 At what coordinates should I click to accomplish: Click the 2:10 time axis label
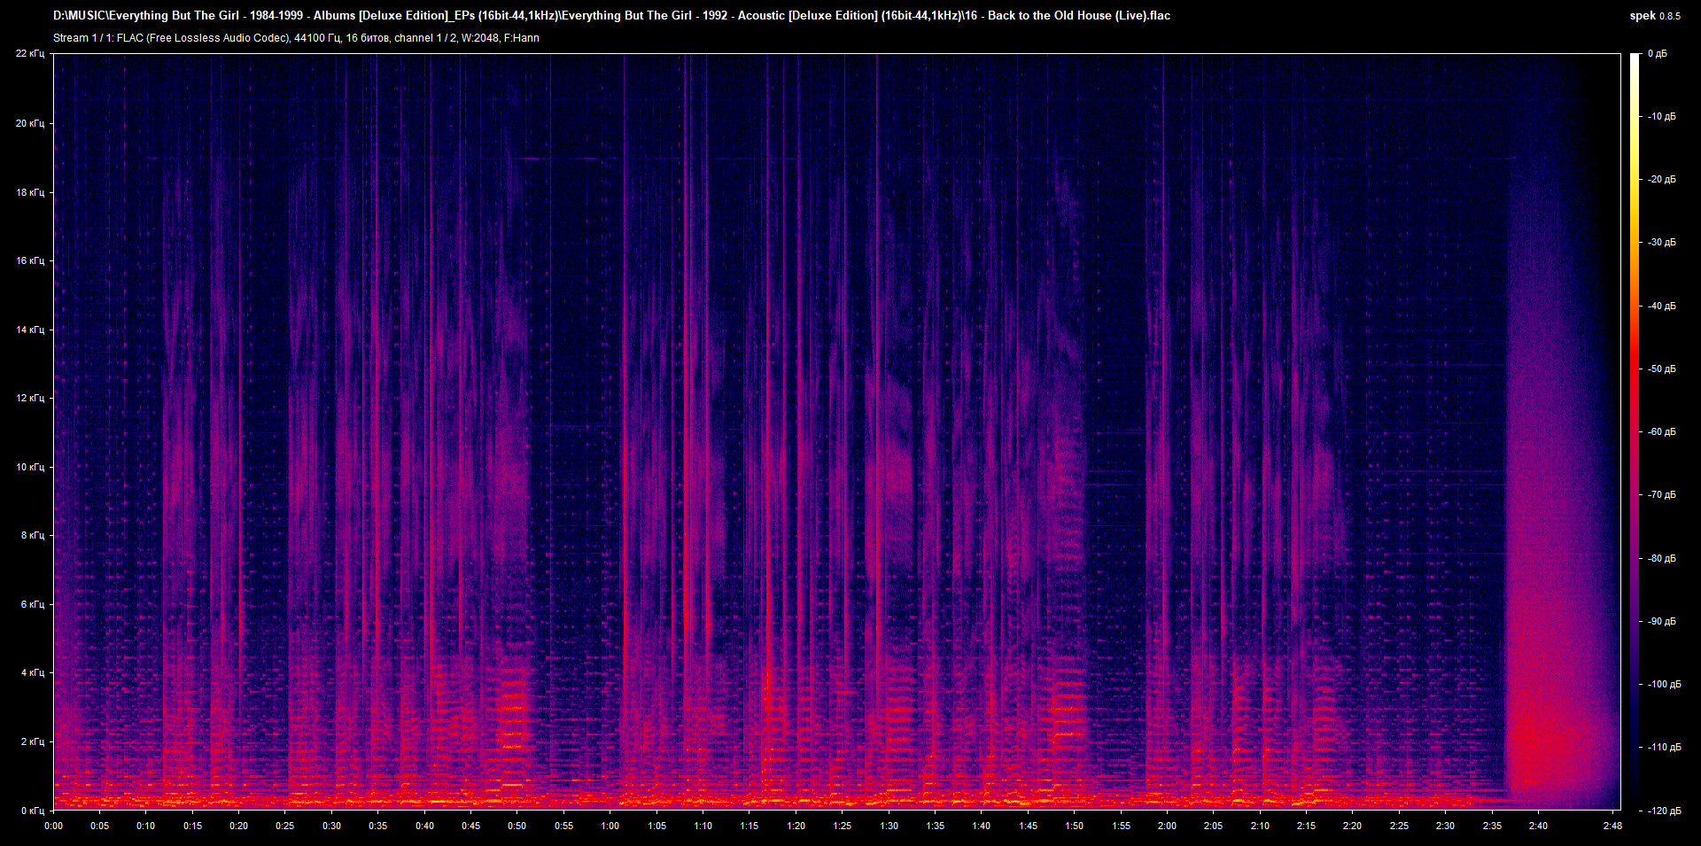click(x=1260, y=826)
